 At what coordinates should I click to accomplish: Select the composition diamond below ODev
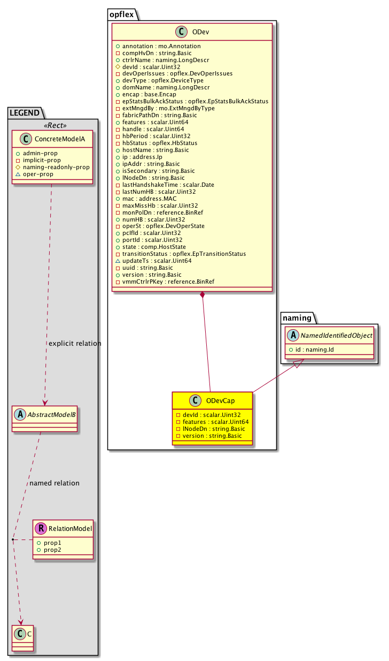click(x=202, y=295)
